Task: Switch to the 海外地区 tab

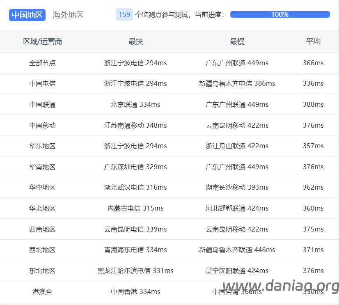Action: pos(68,15)
